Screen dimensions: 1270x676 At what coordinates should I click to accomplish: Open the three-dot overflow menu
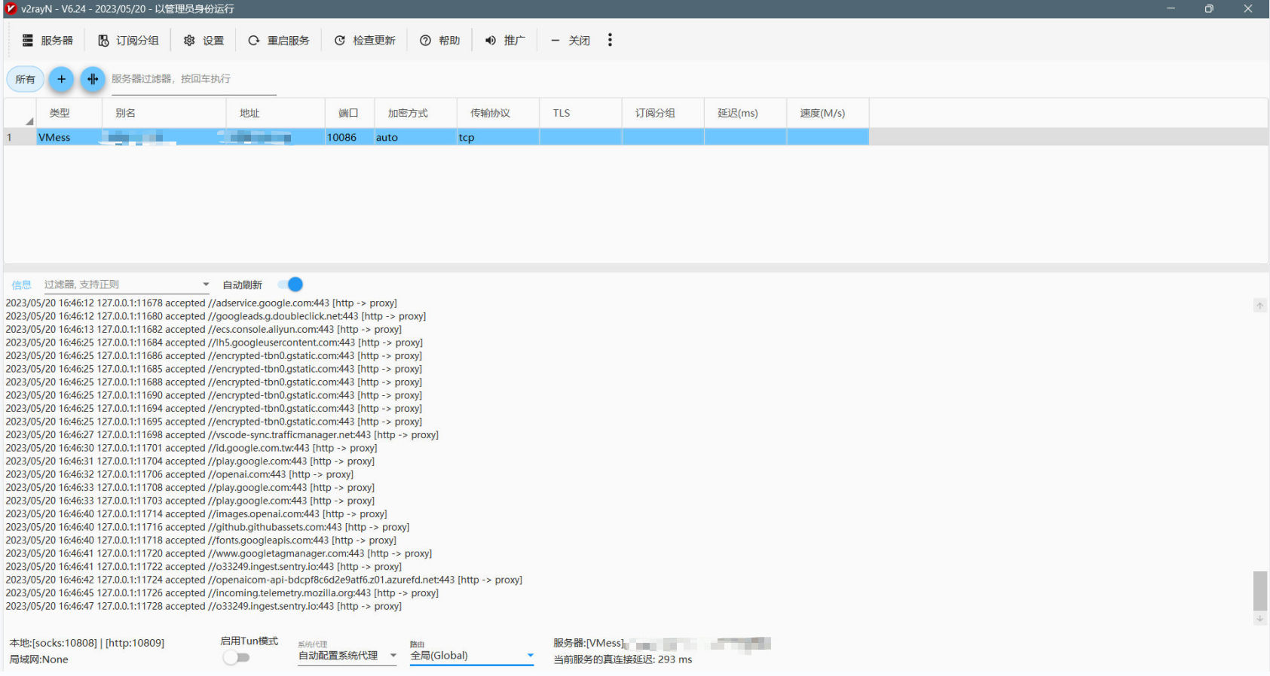click(610, 41)
